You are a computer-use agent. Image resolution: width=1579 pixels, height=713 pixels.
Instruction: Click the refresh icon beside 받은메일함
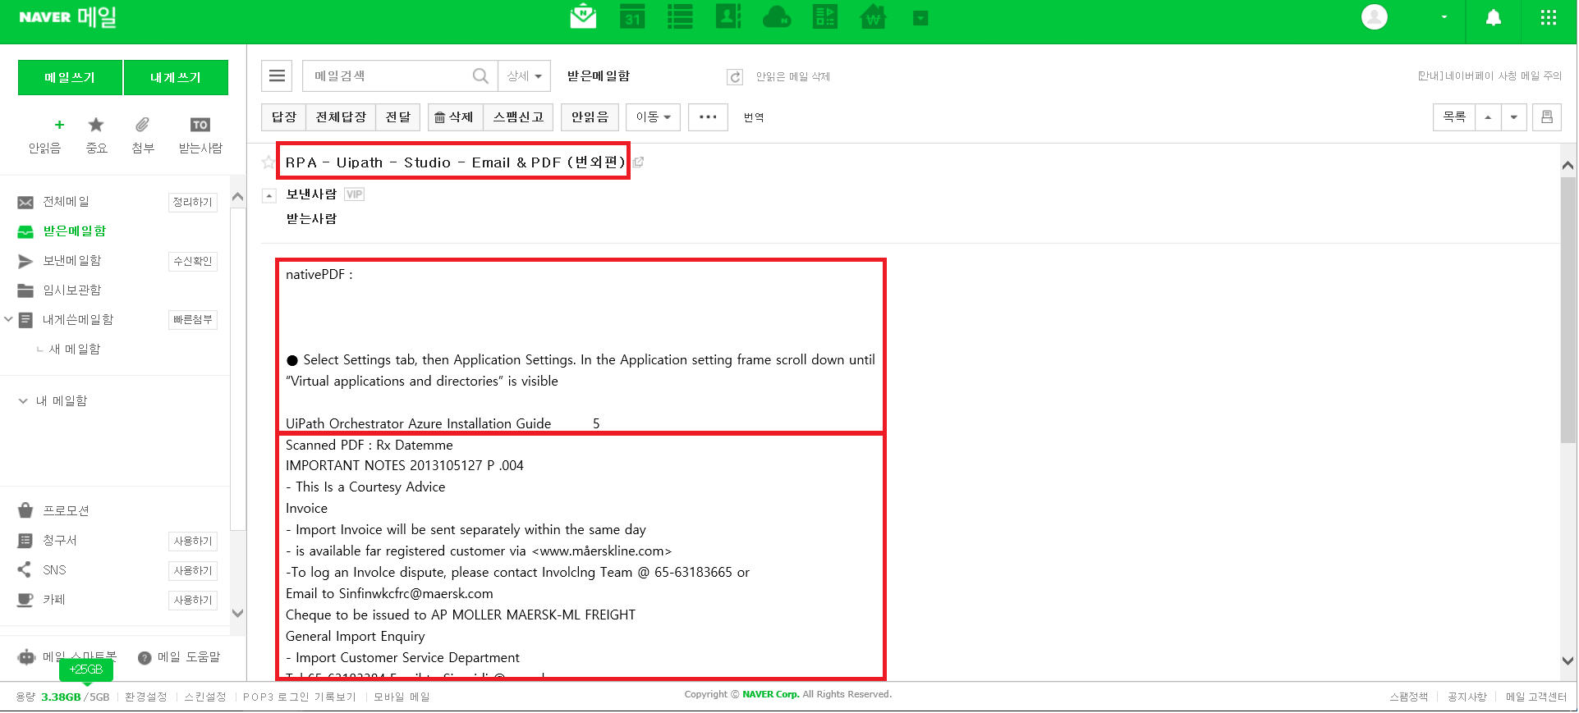click(x=735, y=77)
